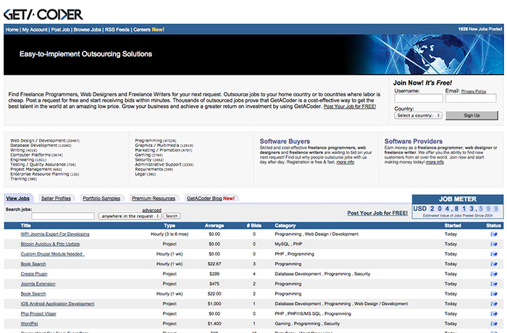This screenshot has height=333, width=507.
Task: Open Administrative Support category
Action: coord(164,164)
